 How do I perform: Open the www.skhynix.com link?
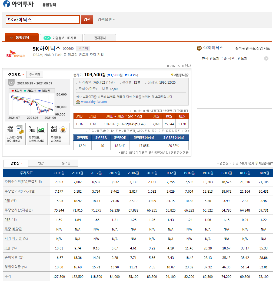[x=94, y=102]
